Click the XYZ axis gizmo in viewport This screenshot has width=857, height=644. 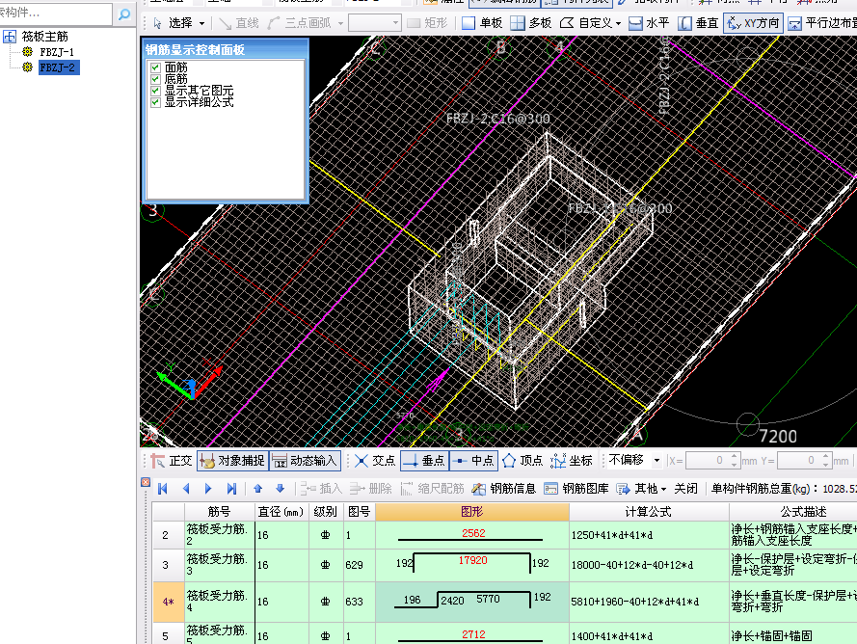click(190, 380)
